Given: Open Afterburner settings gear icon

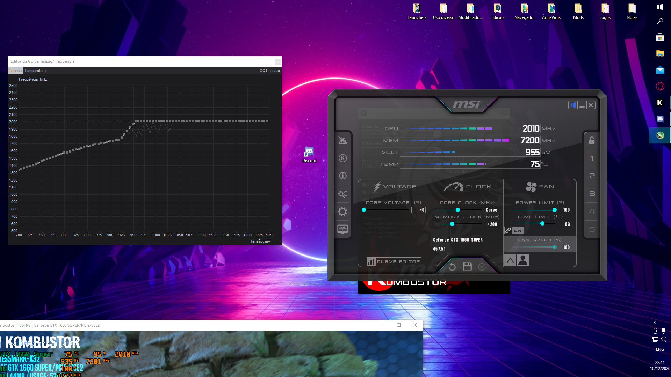Looking at the screenshot, I should click(343, 212).
